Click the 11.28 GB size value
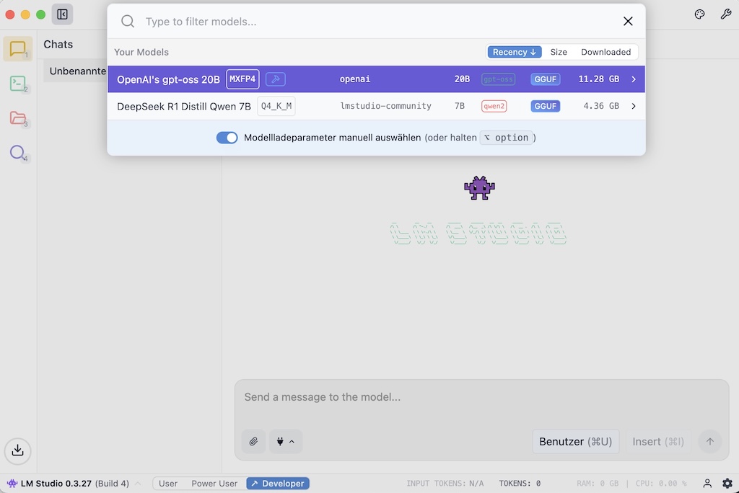The image size is (739, 493). point(598,79)
